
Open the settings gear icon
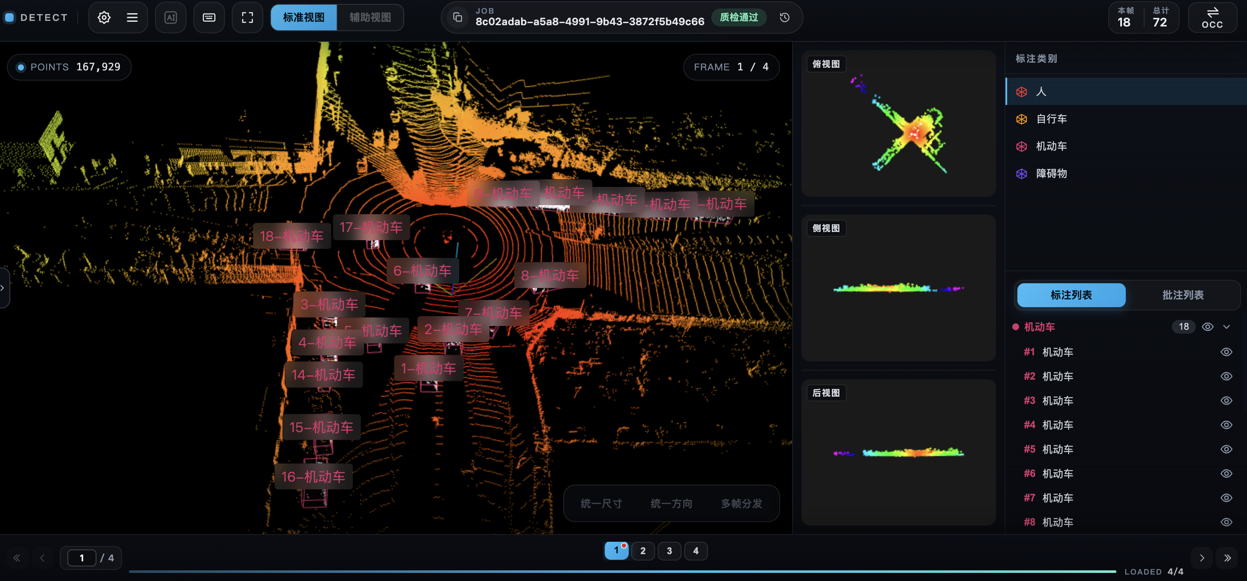click(104, 17)
